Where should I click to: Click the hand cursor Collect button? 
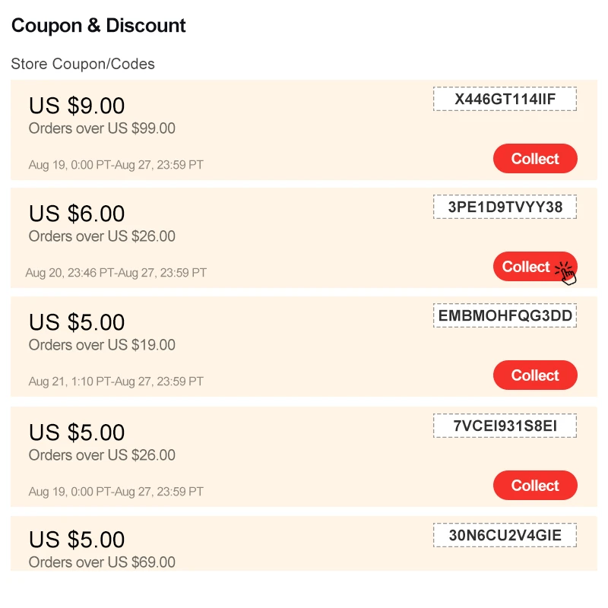pyautogui.click(x=532, y=266)
